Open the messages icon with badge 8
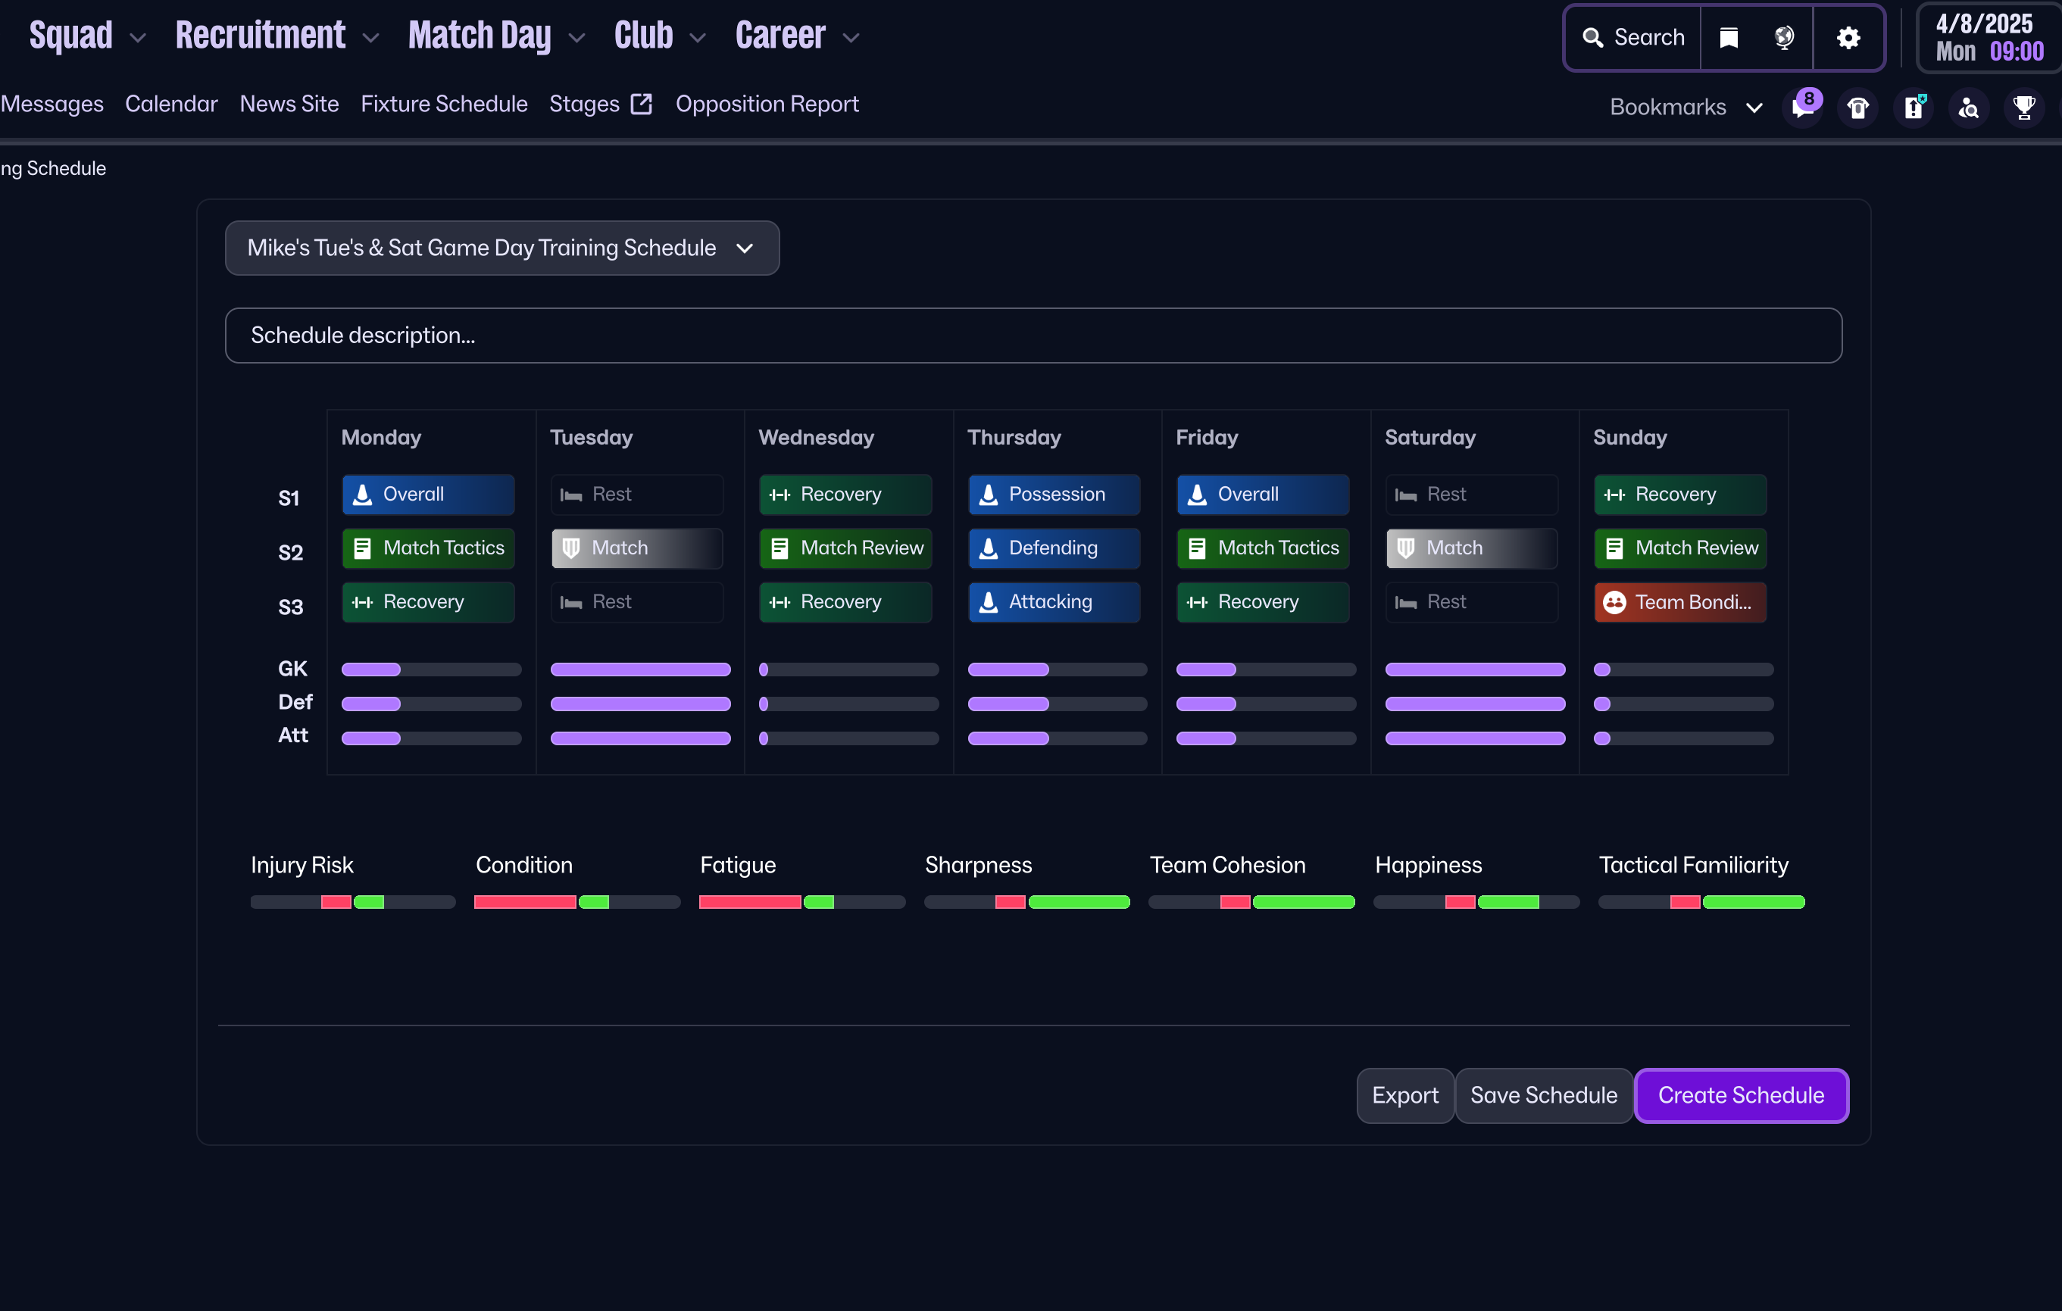This screenshot has height=1311, width=2062. pos(1802,108)
